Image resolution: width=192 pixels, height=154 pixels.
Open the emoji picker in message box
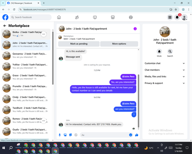[x=131, y=135]
